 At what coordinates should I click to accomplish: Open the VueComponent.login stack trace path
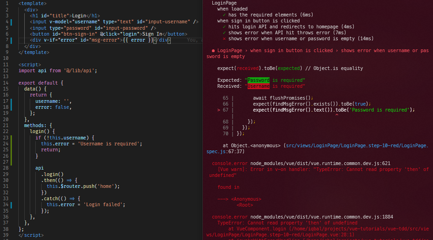tap(318, 232)
